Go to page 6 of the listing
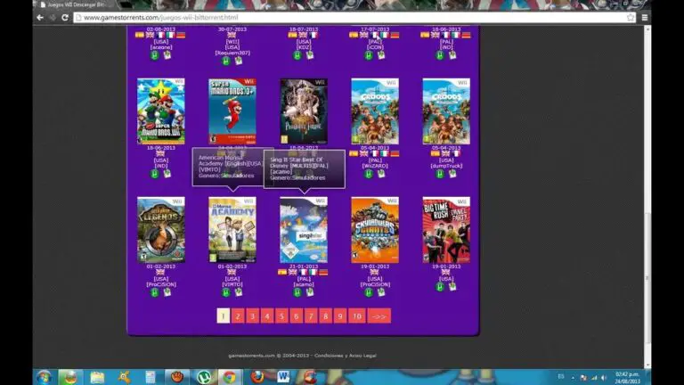684x385 pixels. pos(297,316)
